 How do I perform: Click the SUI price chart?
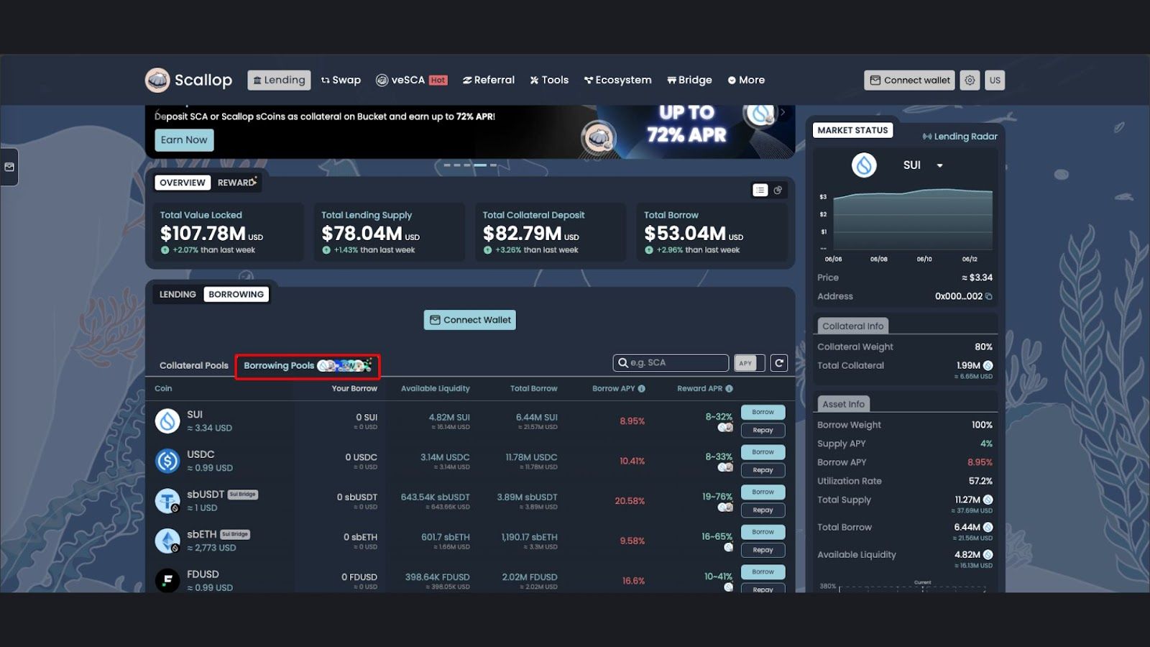[913, 220]
